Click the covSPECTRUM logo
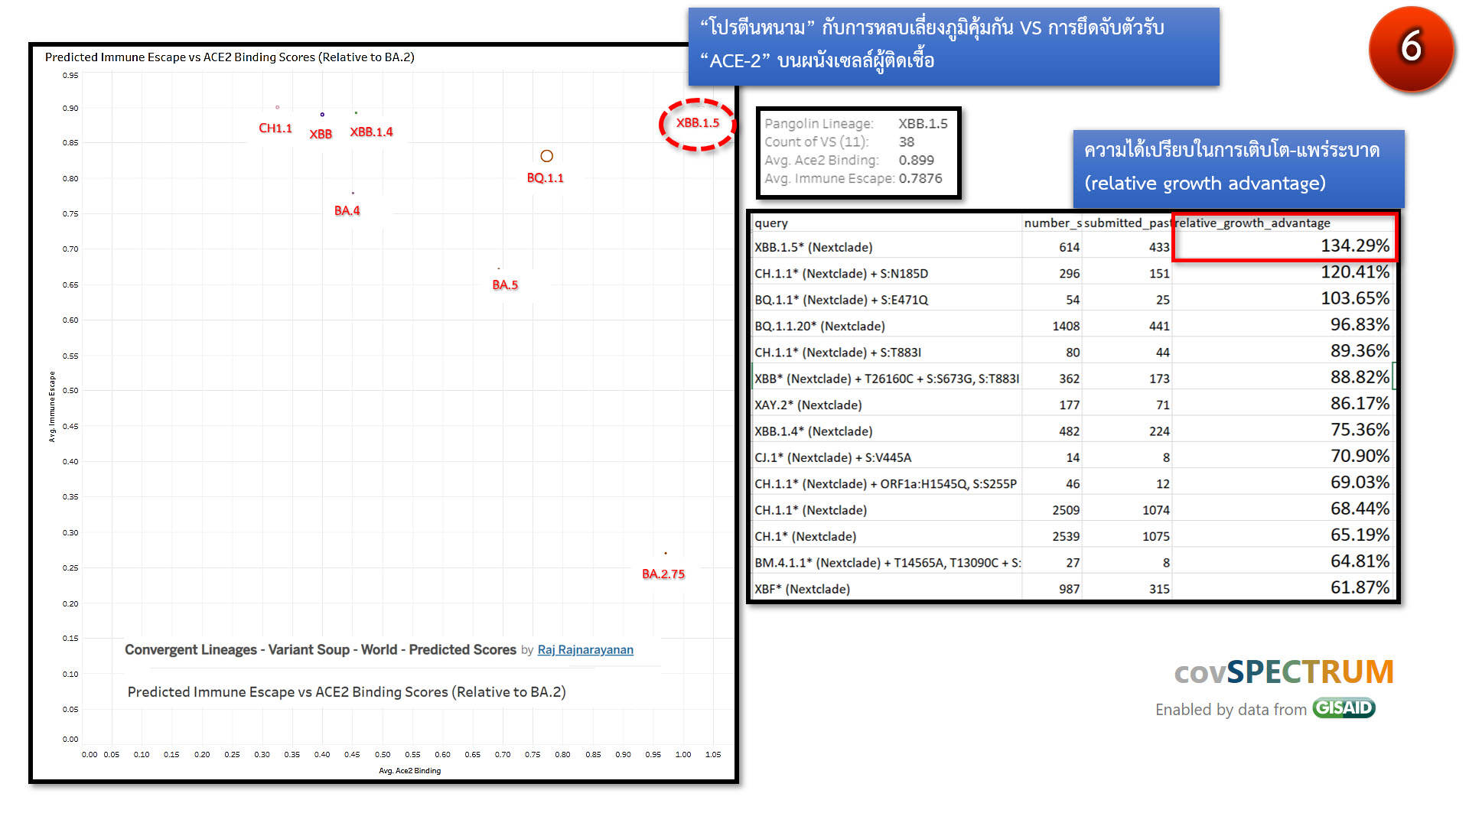 [x=1284, y=672]
